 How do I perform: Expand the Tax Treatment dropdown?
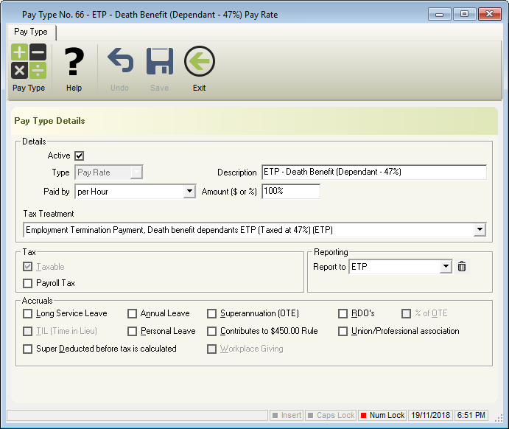[480, 230]
